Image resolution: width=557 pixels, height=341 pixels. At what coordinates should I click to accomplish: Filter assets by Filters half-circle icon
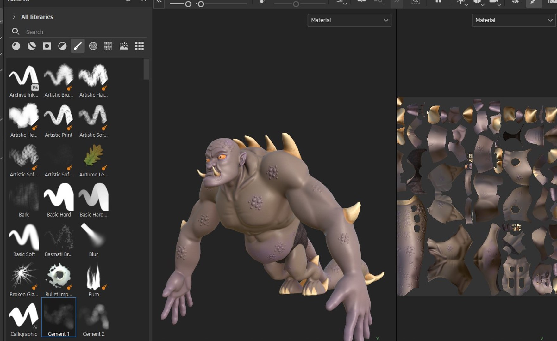pyautogui.click(x=62, y=46)
